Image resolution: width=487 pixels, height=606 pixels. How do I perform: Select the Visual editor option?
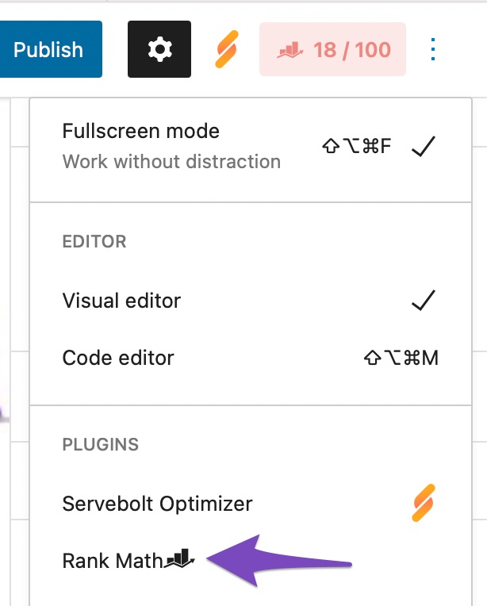point(121,301)
